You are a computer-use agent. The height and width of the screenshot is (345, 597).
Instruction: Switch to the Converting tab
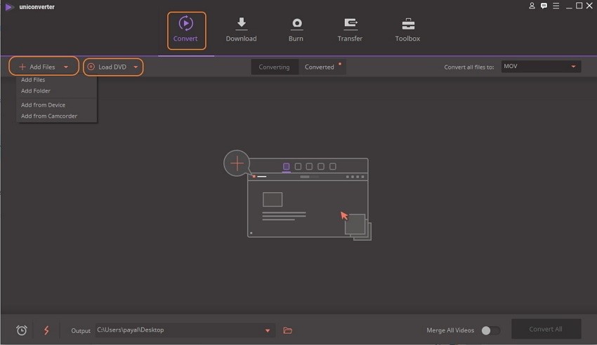coord(274,67)
